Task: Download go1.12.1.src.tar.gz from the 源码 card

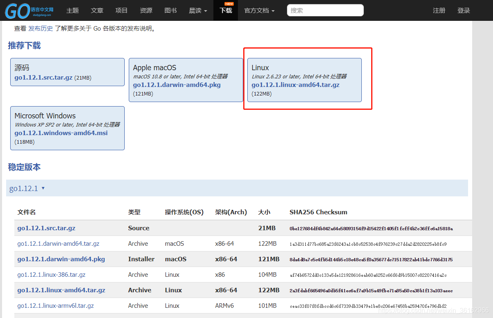Action: click(43, 78)
